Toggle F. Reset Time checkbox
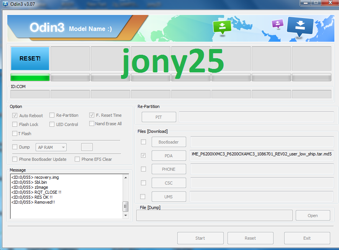 tap(92, 115)
